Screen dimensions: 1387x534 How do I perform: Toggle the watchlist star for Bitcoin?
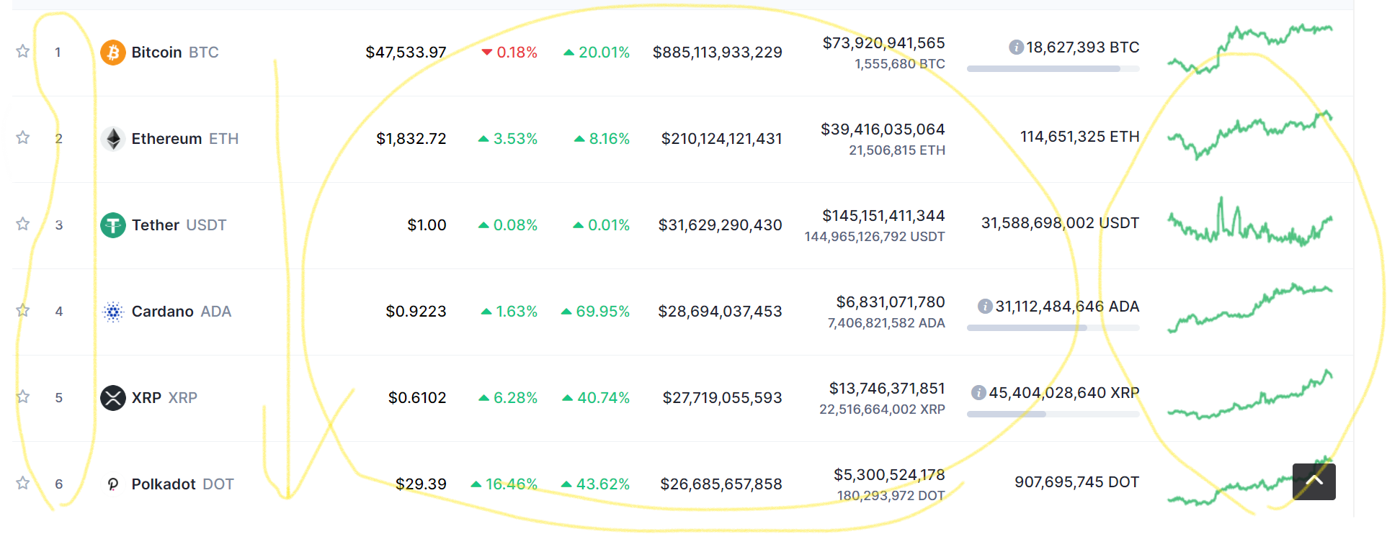pos(23,51)
